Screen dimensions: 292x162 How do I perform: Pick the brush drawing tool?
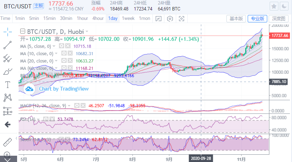(x=8, y=72)
